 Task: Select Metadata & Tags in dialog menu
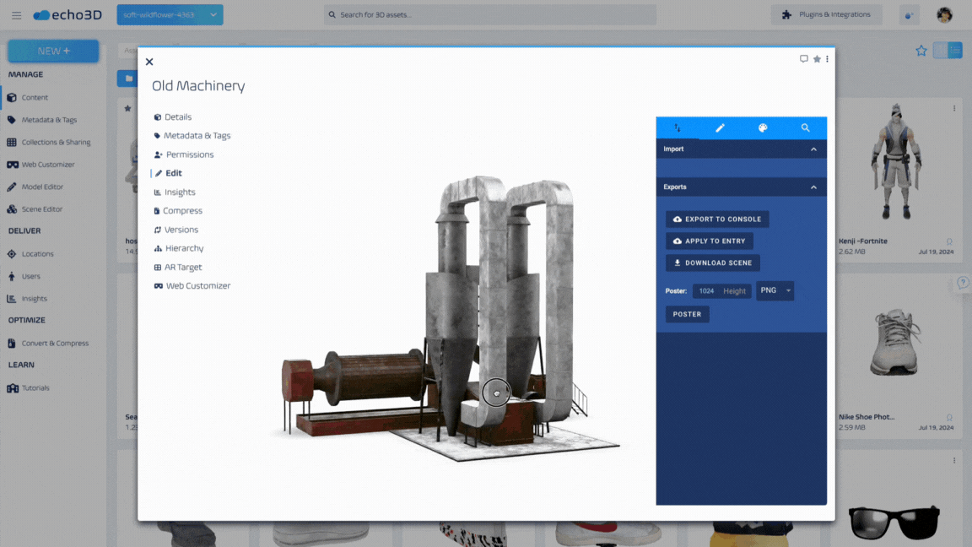pos(197,136)
